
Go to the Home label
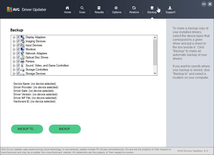pyautogui.click(x=67, y=12)
